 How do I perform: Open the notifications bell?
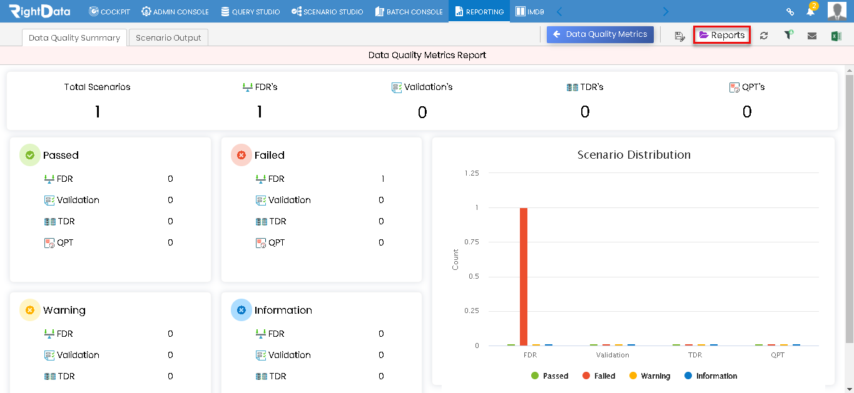(811, 11)
